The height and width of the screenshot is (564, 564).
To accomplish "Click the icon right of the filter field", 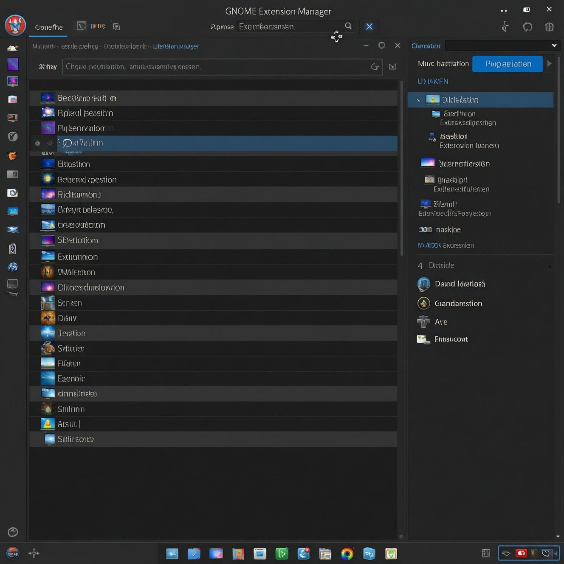I will (x=393, y=67).
